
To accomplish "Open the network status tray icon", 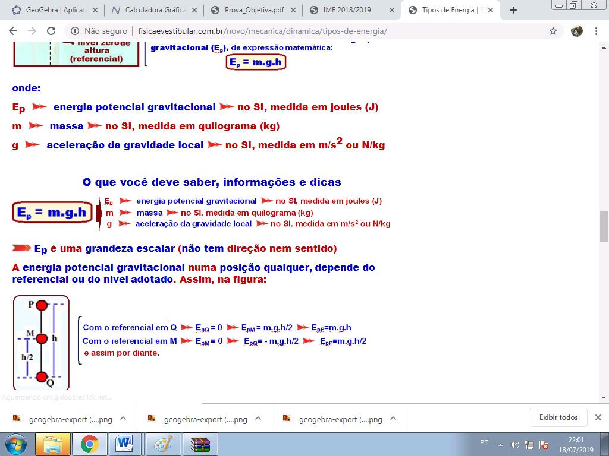I will coord(529,445).
